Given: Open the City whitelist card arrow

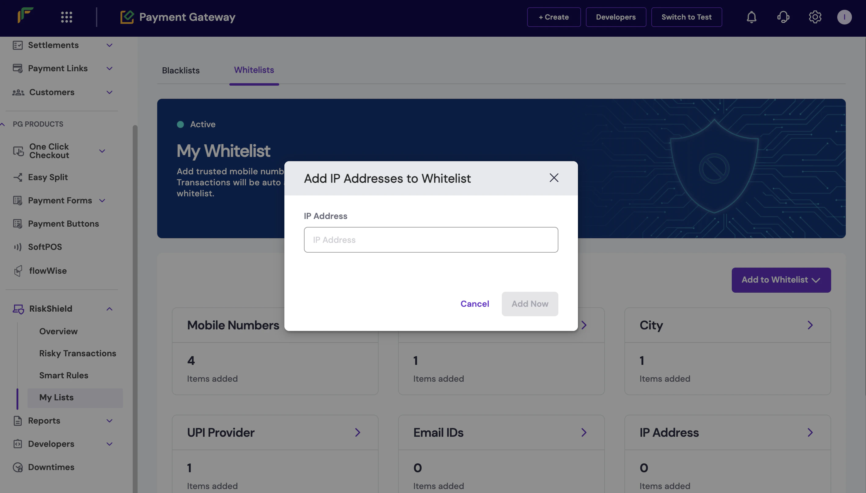Looking at the screenshot, I should [810, 325].
